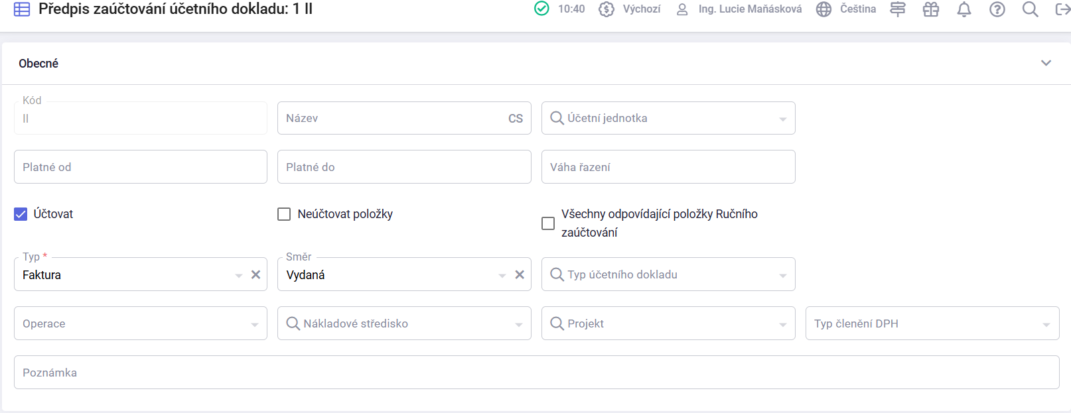Enable Neúčtovat položky checkbox
The width and height of the screenshot is (1071, 413).
point(284,214)
